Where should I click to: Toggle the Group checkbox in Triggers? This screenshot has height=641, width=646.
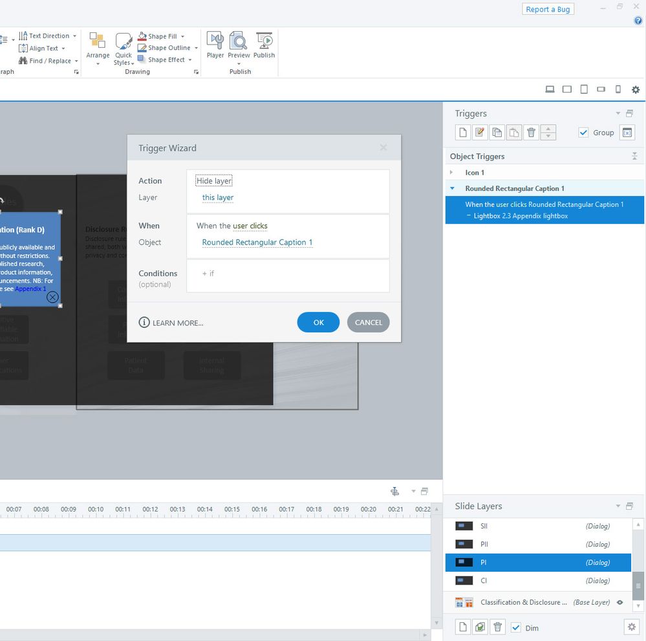[x=583, y=133]
